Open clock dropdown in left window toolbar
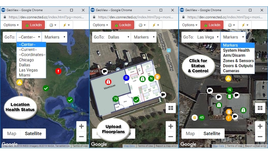Image resolution: width=268 pixels, height=155 pixels. (x=53, y=25)
